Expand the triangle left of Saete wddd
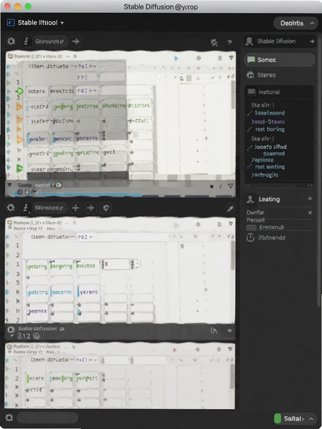 point(9,185)
